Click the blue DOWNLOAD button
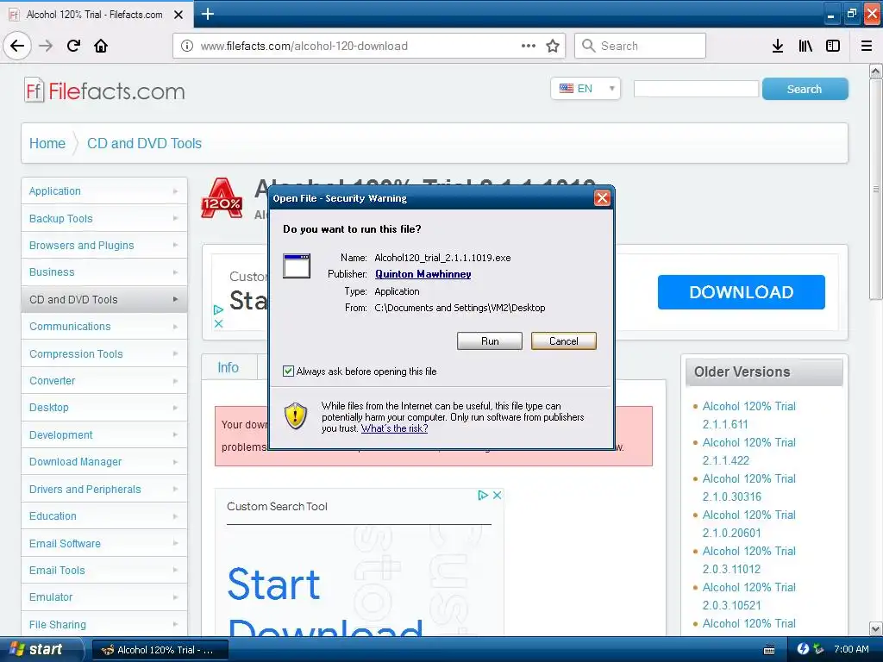The width and height of the screenshot is (883, 662). 741,292
